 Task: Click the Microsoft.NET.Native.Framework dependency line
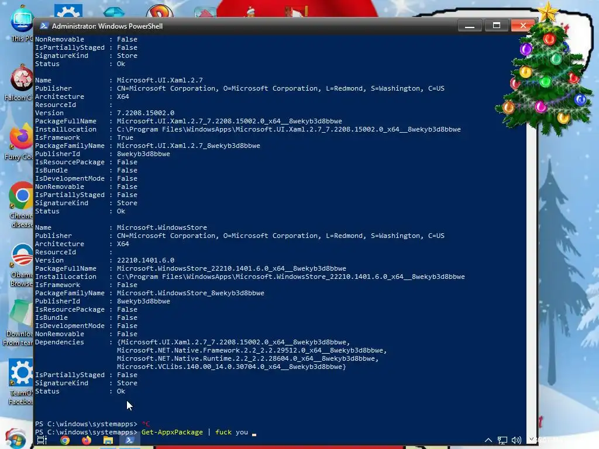point(252,351)
